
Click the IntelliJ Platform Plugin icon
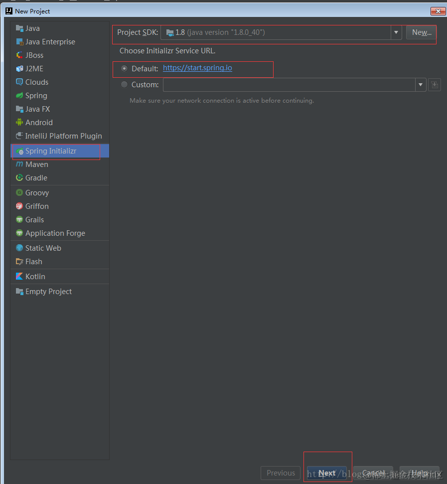point(19,136)
